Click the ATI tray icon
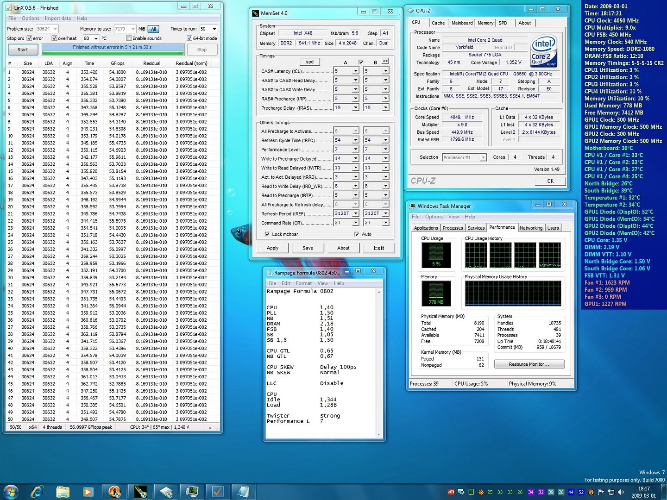Image resolution: width=667 pixels, height=500 pixels. pyautogui.click(x=451, y=492)
